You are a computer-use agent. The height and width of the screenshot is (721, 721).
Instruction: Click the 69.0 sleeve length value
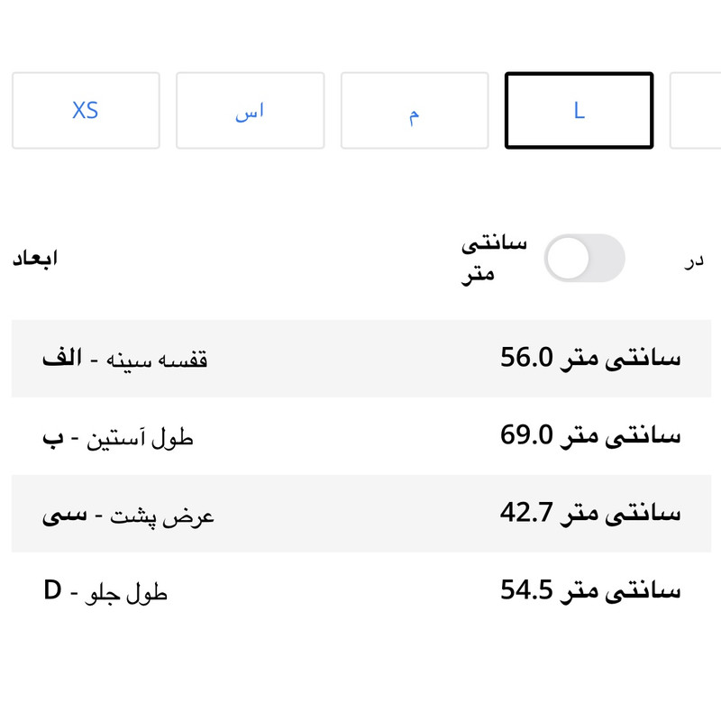(591, 436)
